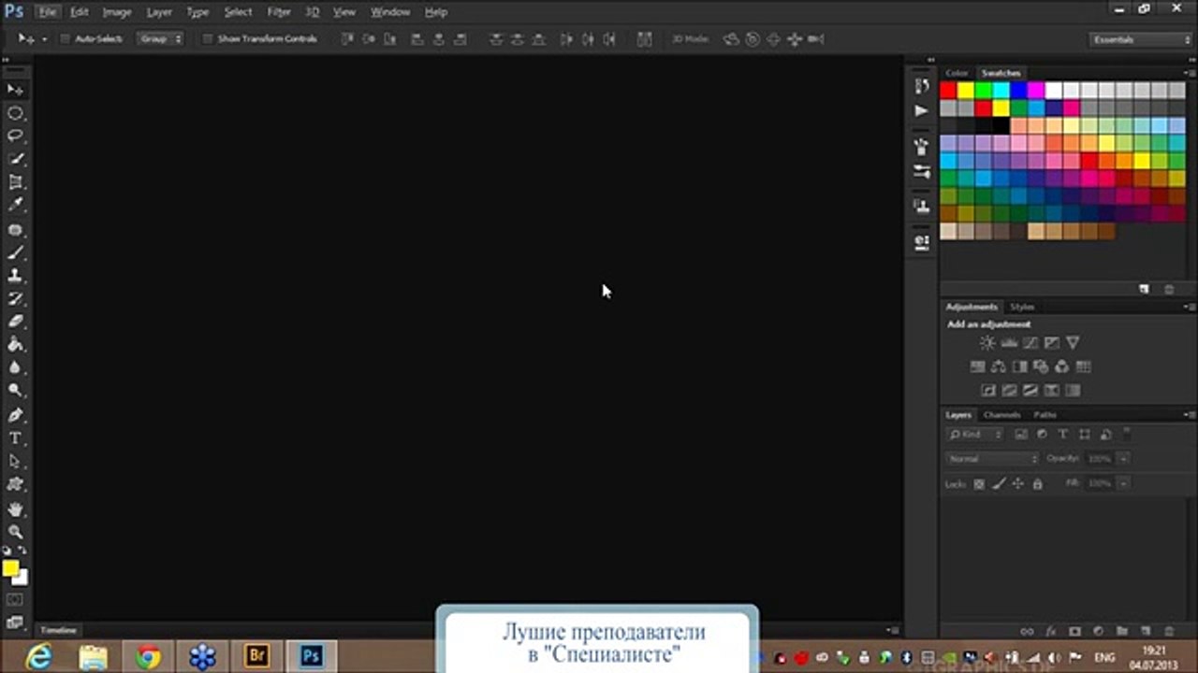Add a Brightness/Contrast adjustment
The width and height of the screenshot is (1198, 673).
987,343
